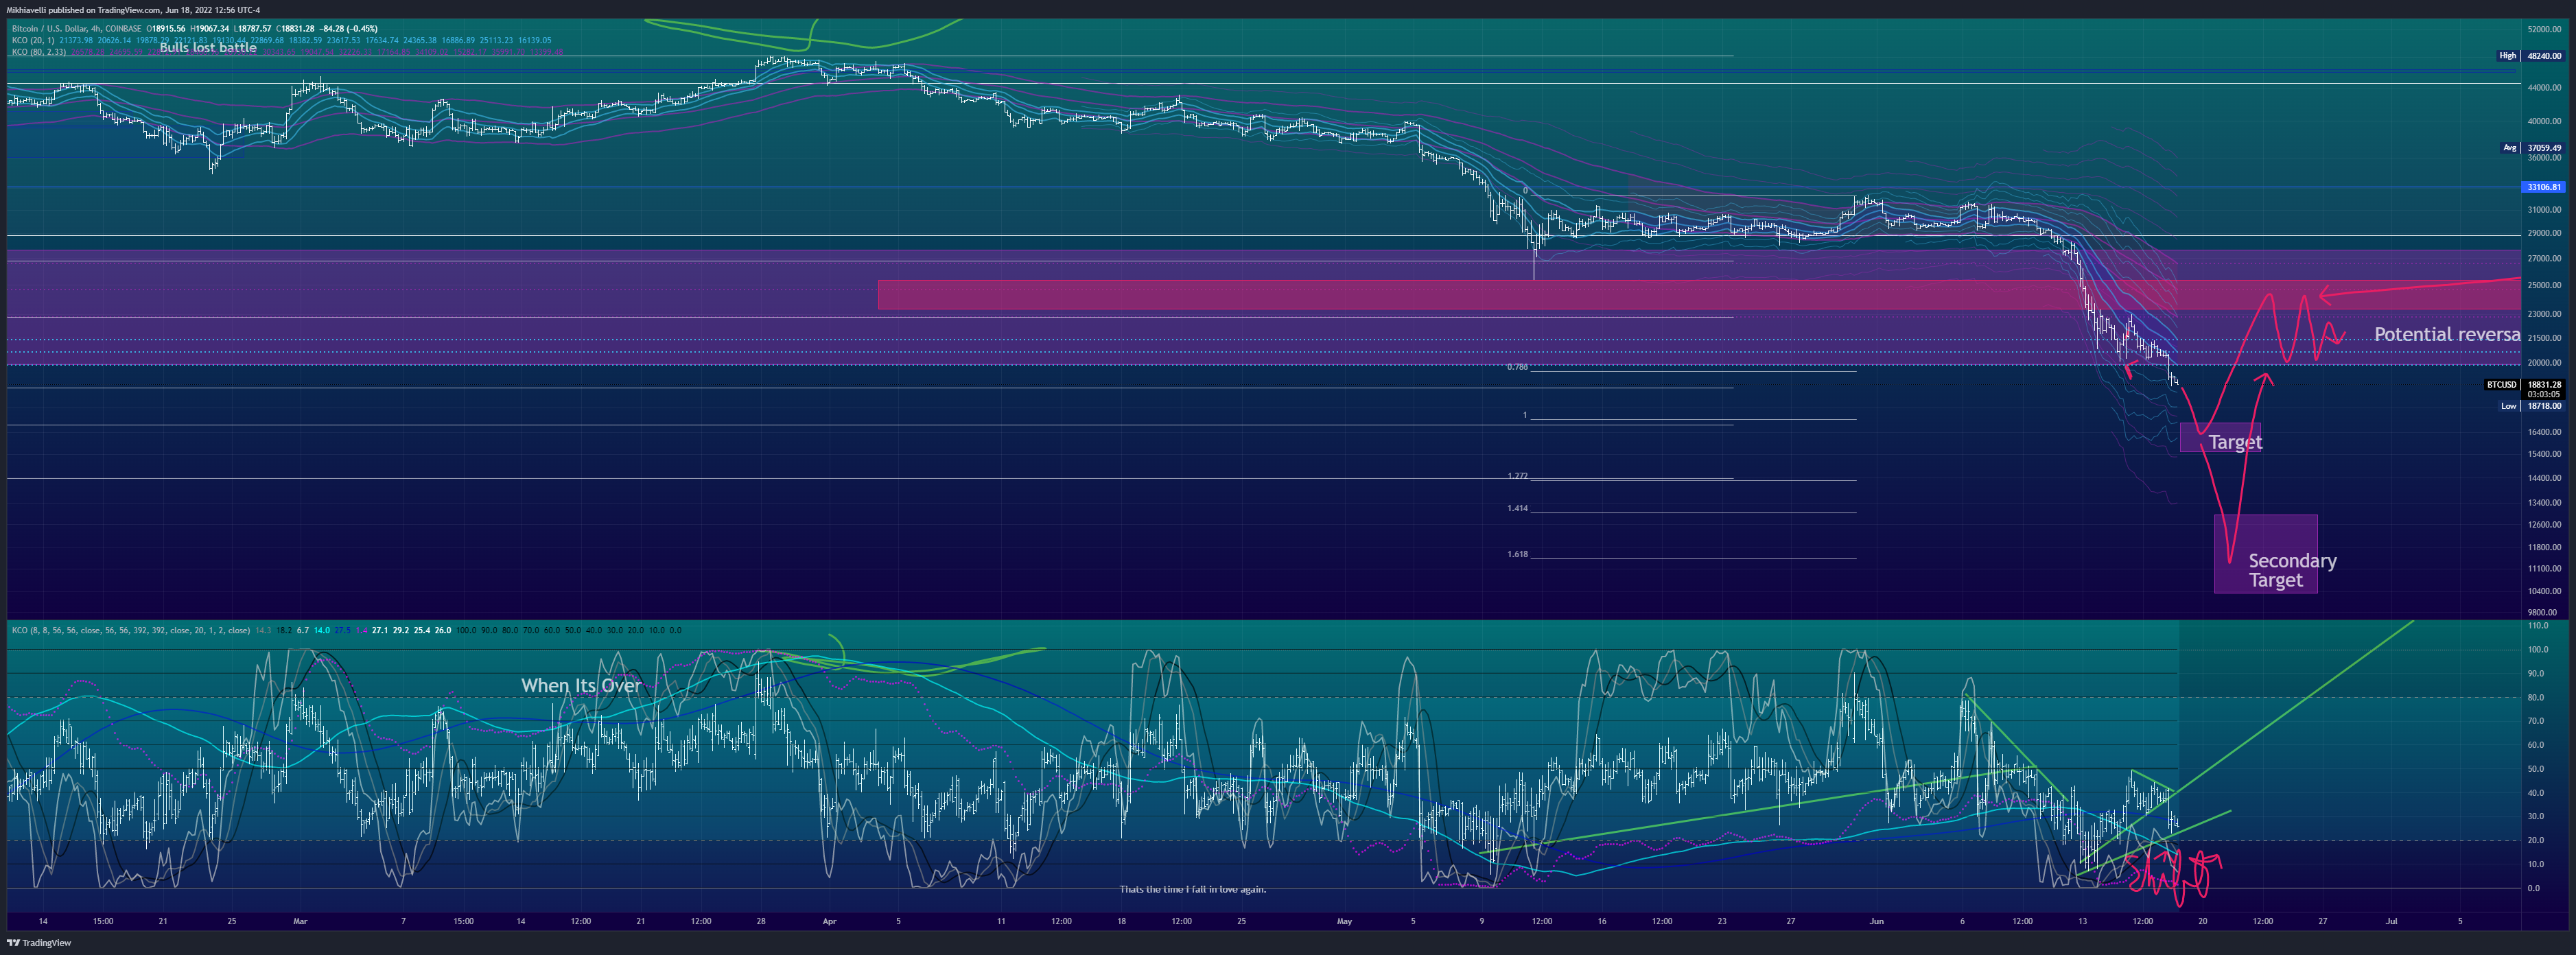Click the 'Jul' time axis label
This screenshot has width=2576, height=955.
pos(2391,921)
